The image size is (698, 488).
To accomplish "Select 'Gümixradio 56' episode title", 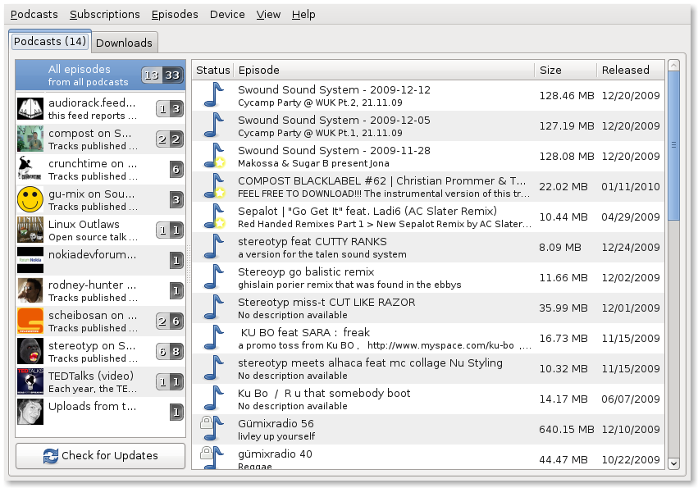I will 276,423.
